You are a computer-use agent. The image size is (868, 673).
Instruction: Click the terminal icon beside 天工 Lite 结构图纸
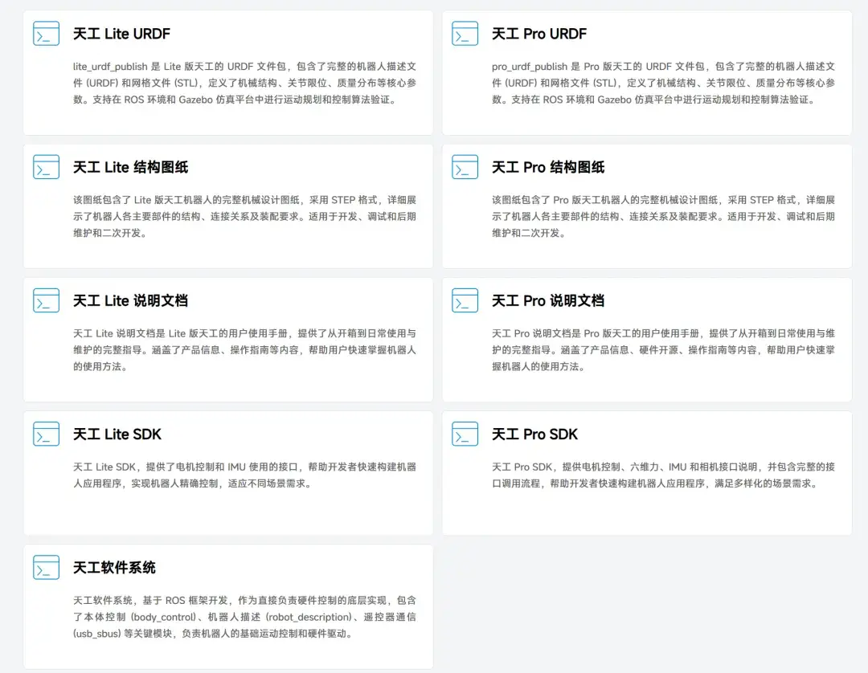click(46, 167)
